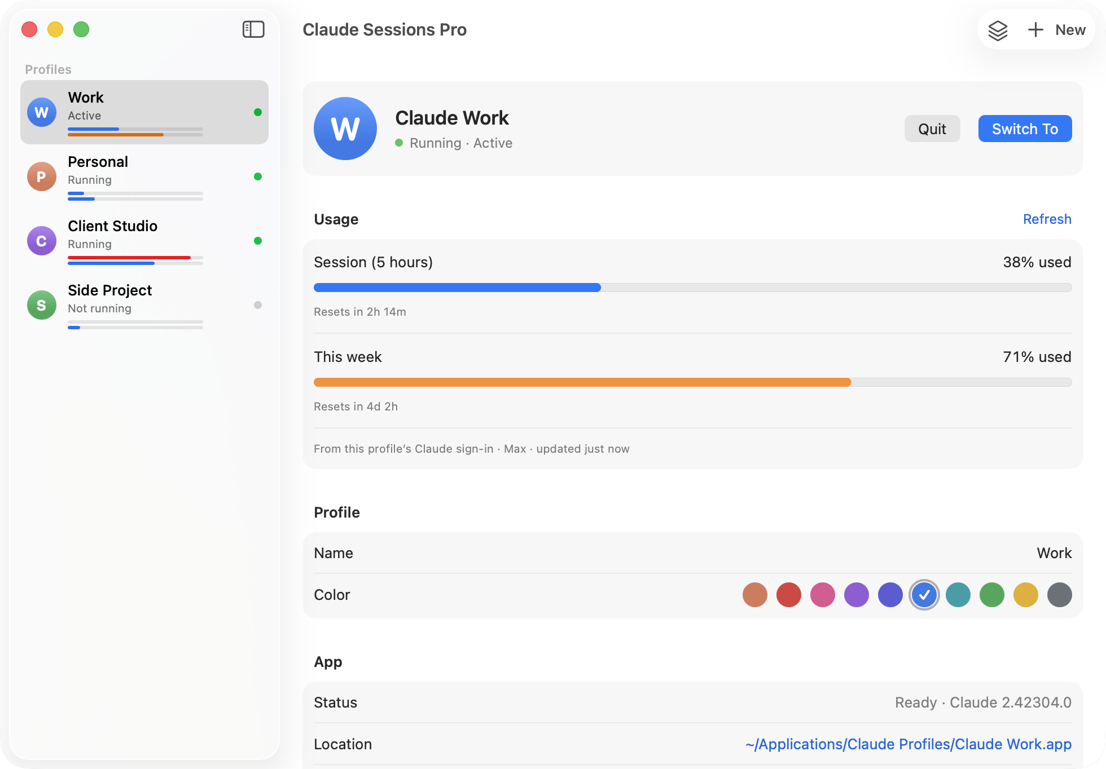The image size is (1106, 769).
Task: Click the 'Running · Active' status text
Action: [x=461, y=143]
